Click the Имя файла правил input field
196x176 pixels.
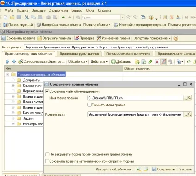click(x=135, y=98)
